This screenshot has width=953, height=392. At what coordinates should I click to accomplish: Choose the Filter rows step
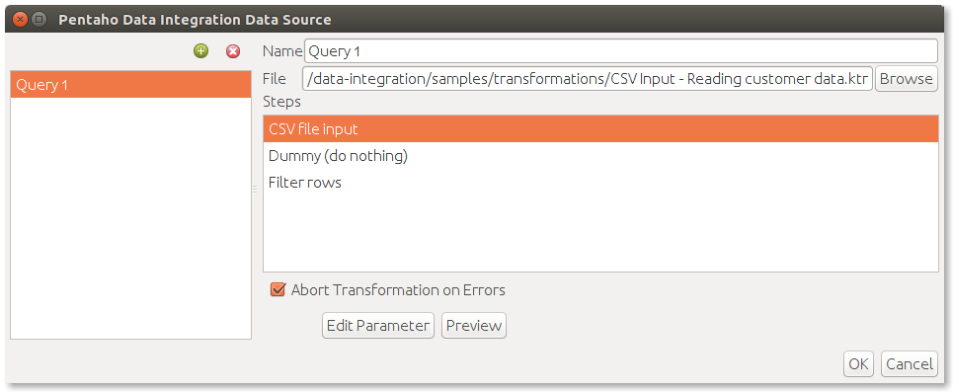[x=600, y=183]
